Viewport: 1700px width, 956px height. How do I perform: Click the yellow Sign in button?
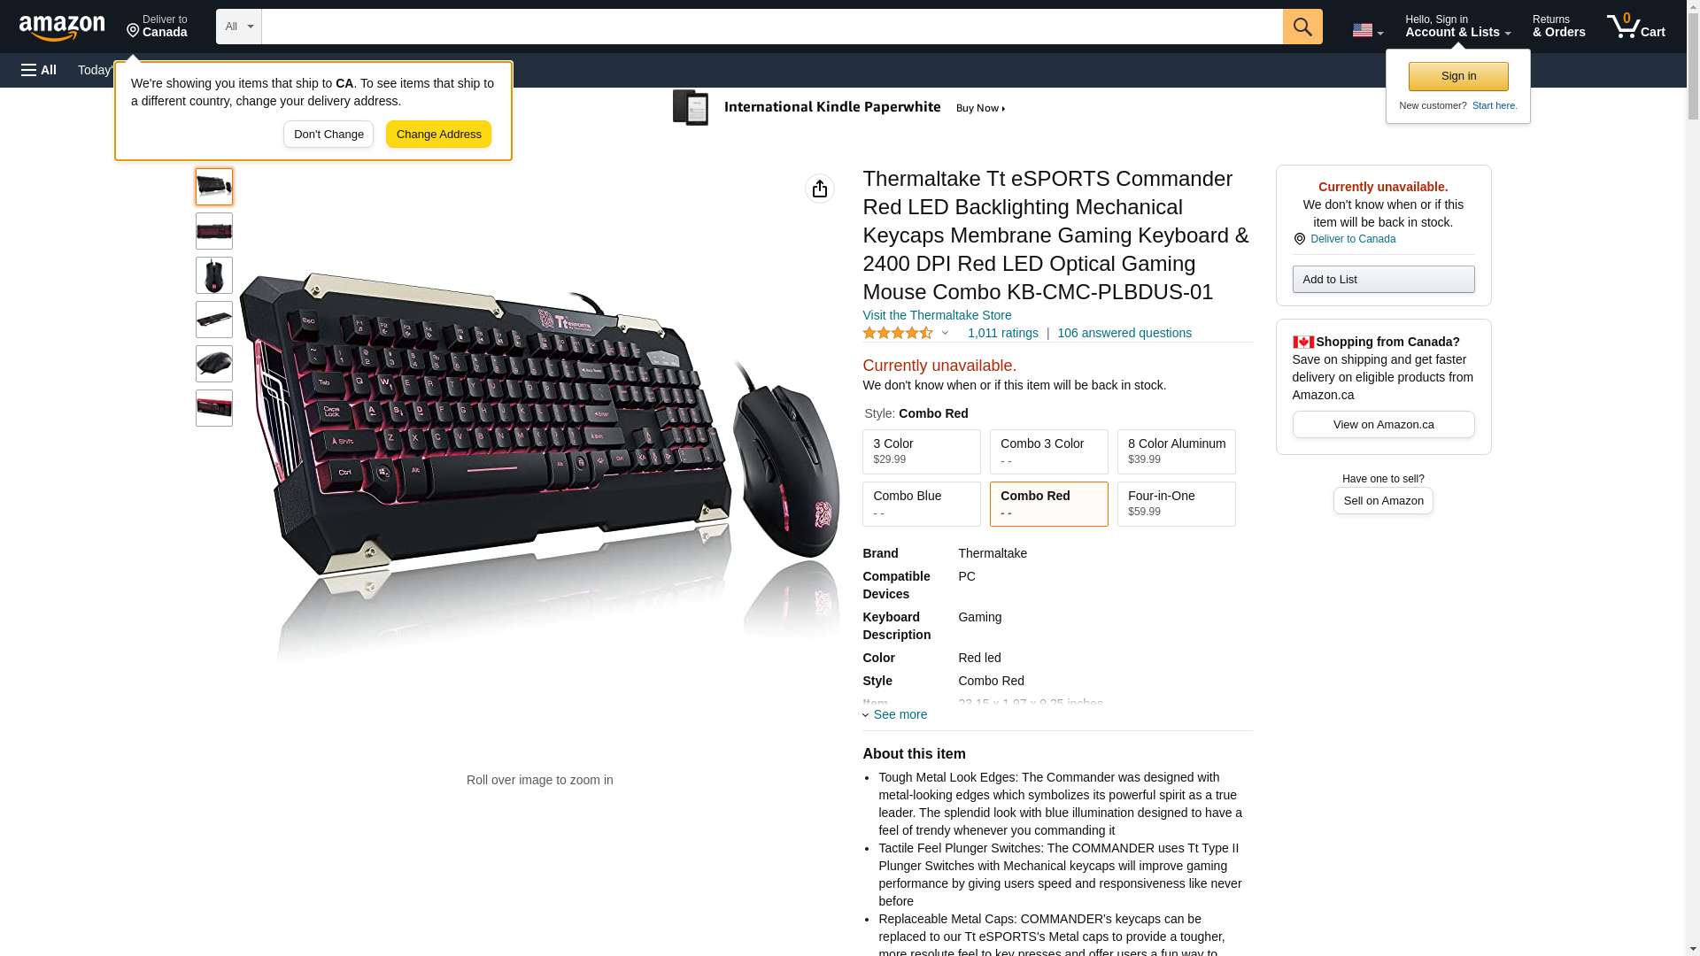point(1458,76)
